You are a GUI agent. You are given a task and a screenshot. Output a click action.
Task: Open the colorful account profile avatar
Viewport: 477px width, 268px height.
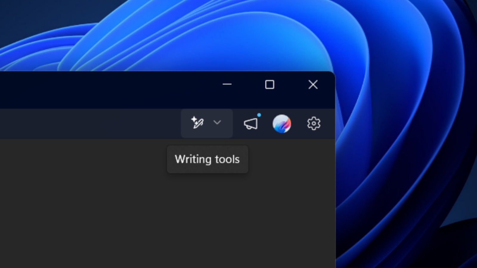click(282, 124)
